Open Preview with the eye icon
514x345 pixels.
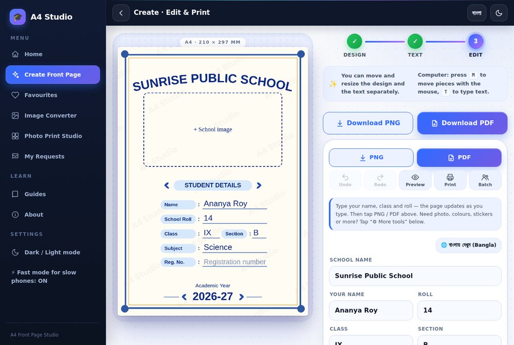(415, 180)
